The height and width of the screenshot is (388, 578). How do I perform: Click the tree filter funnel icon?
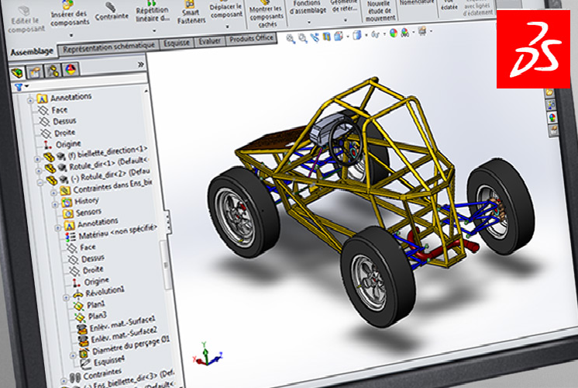pyautogui.click(x=18, y=86)
